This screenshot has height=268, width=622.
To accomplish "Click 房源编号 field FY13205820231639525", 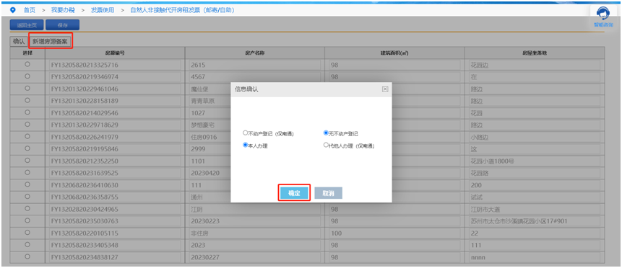I will click(x=115, y=173).
